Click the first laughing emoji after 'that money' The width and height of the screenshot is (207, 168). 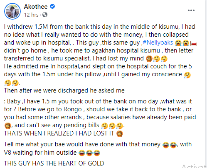pyautogui.click(x=166, y=145)
